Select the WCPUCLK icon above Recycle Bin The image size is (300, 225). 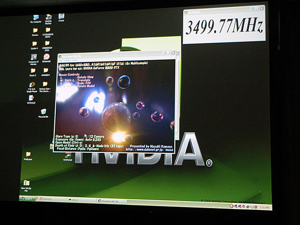click(31, 99)
